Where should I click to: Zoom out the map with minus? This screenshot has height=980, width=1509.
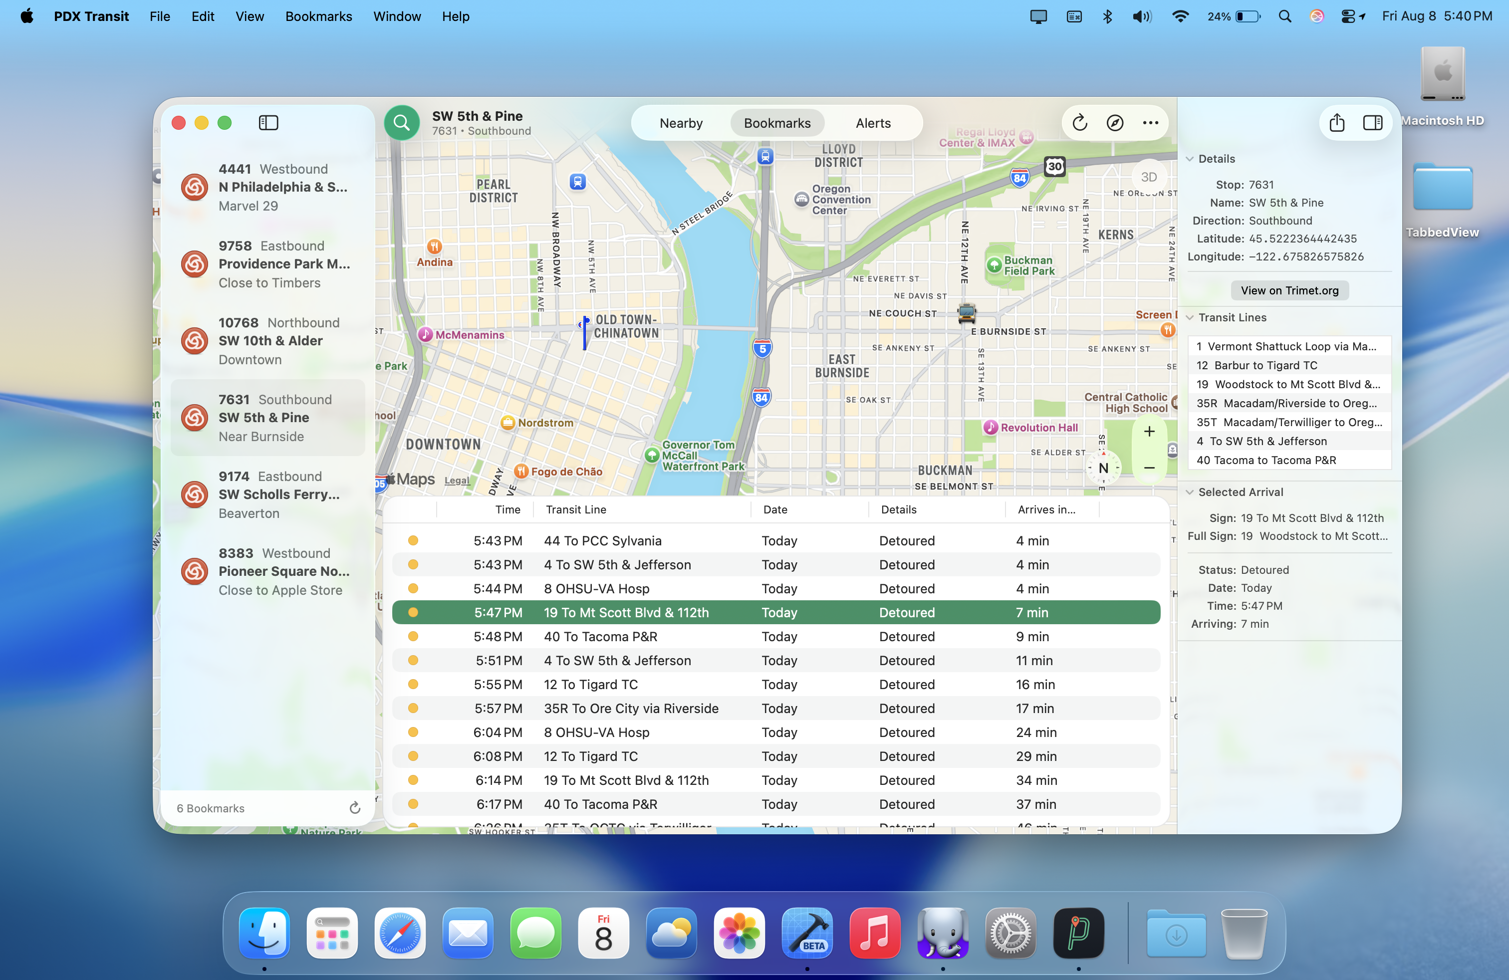click(1149, 468)
